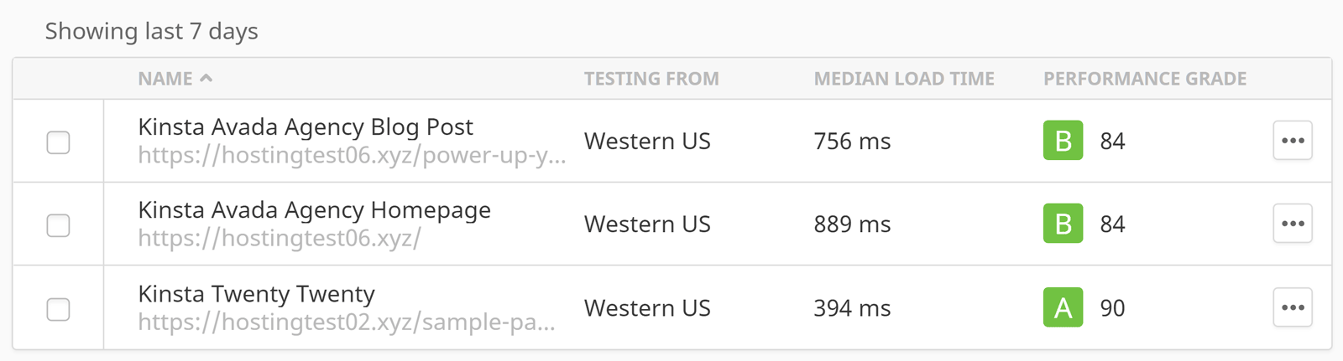Sort table by NAME column

pyautogui.click(x=165, y=79)
